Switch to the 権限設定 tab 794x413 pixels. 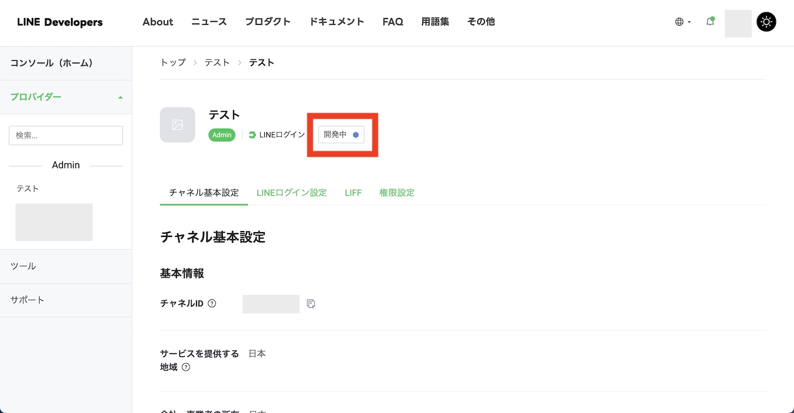[x=397, y=192]
